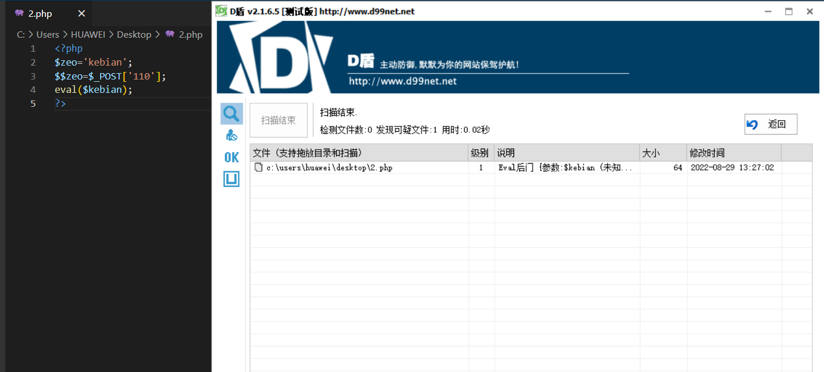This screenshot has height=372, width=824.
Task: Select the magnifier scan icon in D盾 sidebar
Action: point(231,114)
